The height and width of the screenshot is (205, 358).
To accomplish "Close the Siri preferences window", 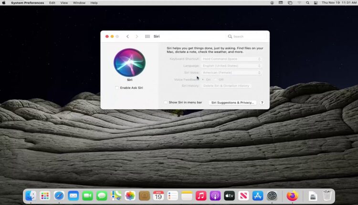I will [x=107, y=37].
